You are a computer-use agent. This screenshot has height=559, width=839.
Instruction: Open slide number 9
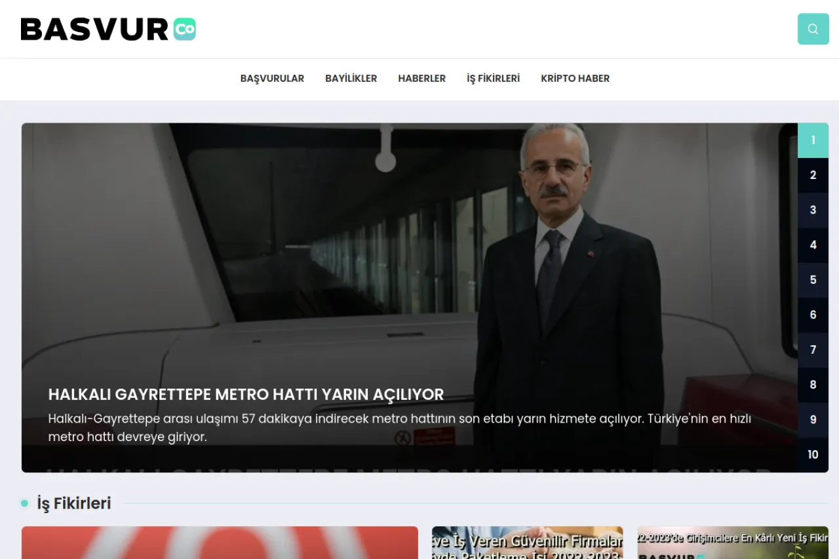[x=813, y=420]
